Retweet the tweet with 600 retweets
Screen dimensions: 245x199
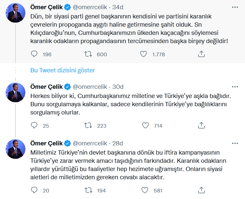pos(88,54)
